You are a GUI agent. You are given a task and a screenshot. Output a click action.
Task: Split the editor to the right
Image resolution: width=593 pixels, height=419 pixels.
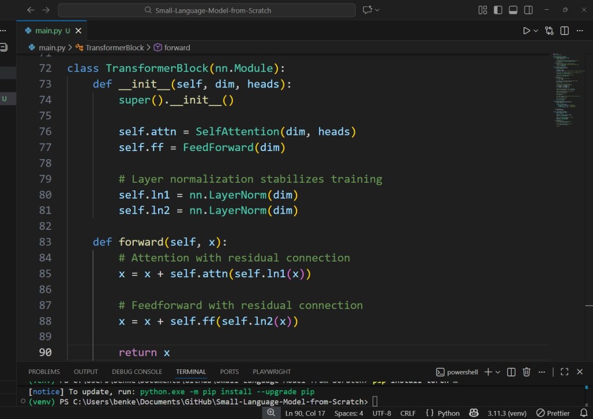[x=563, y=30]
